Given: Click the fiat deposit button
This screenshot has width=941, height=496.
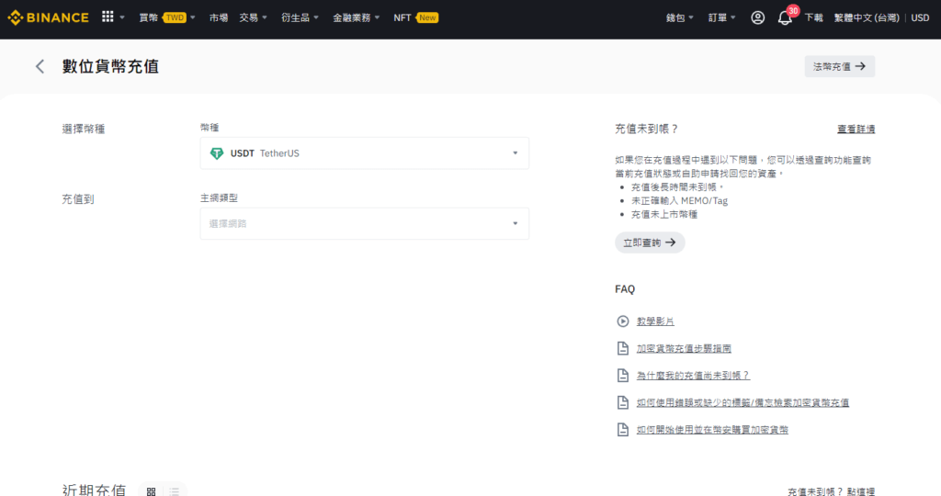Looking at the screenshot, I should (839, 66).
